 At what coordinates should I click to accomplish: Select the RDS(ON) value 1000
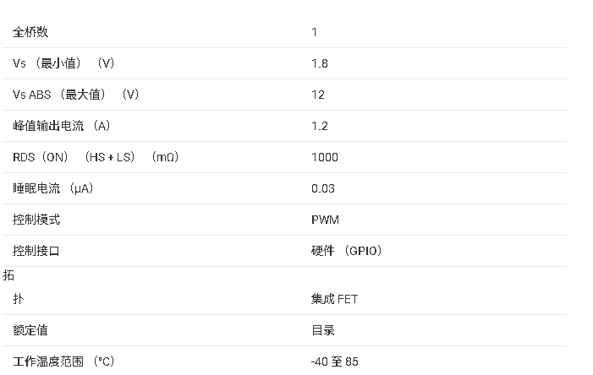tap(324, 157)
